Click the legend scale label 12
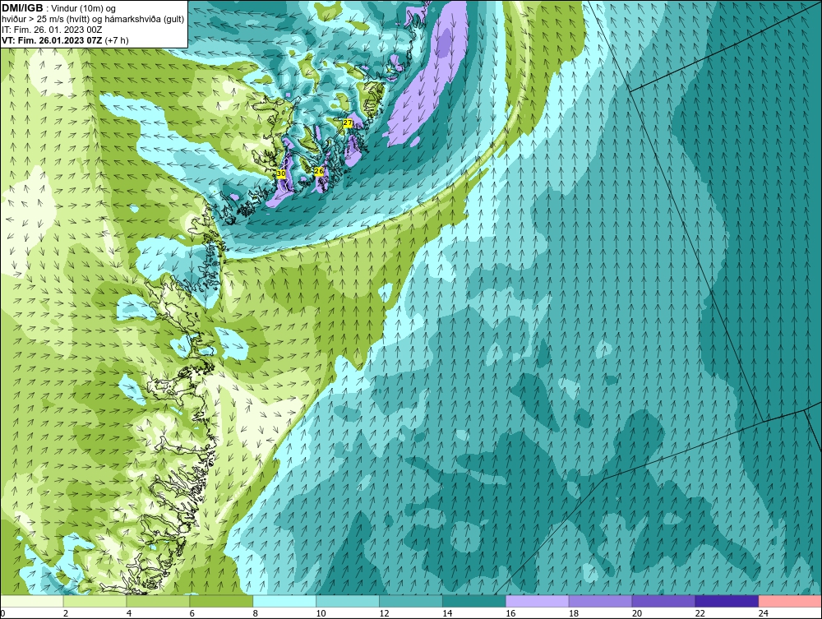This screenshot has height=619, width=822. click(384, 613)
